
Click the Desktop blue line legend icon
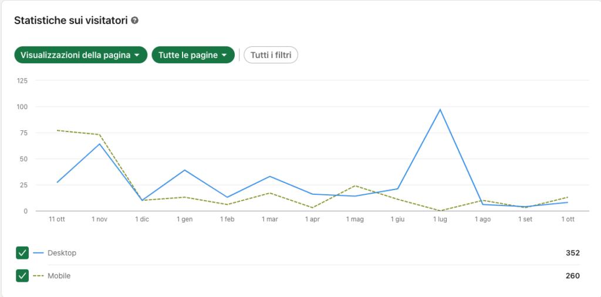pyautogui.click(x=38, y=253)
